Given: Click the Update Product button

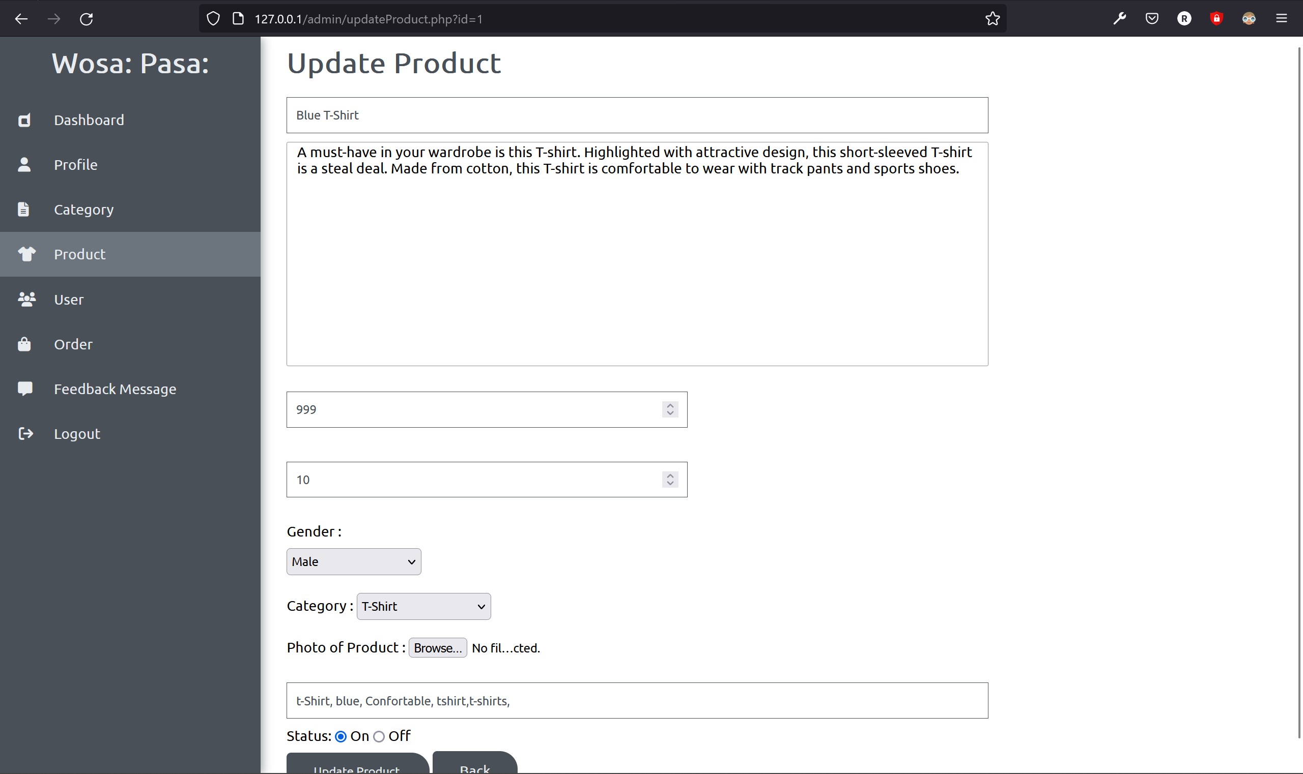Looking at the screenshot, I should coord(356,767).
